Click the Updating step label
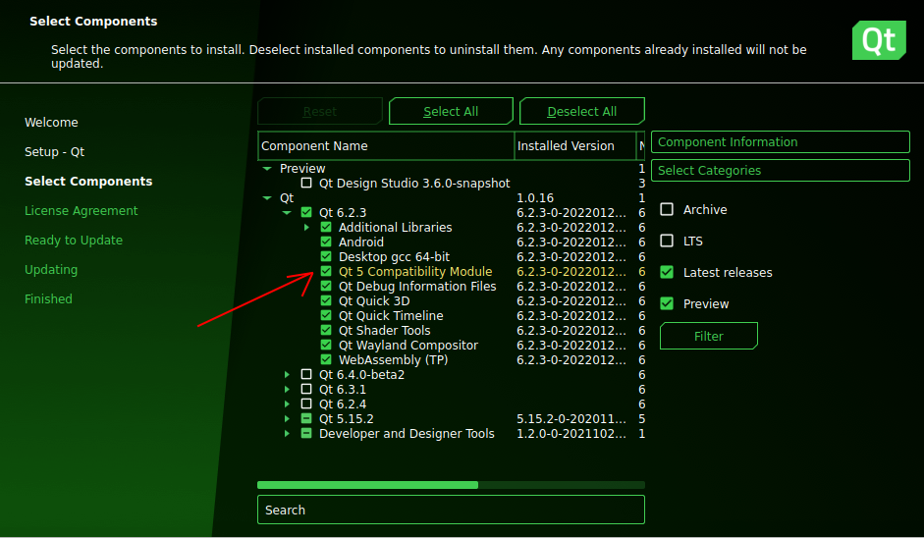The width and height of the screenshot is (924, 538). pos(51,269)
